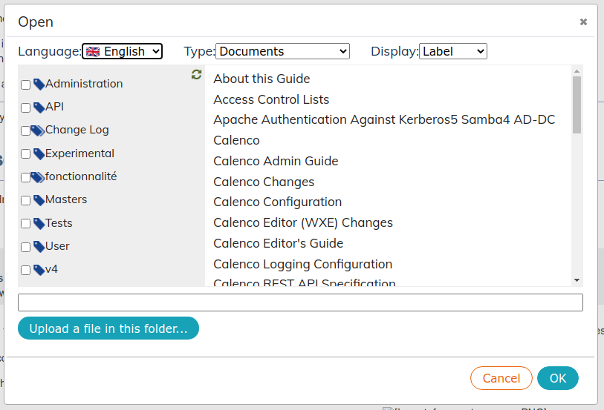The image size is (604, 410).
Task: Select 'Calenco Editor's Guide' document
Action: (278, 243)
